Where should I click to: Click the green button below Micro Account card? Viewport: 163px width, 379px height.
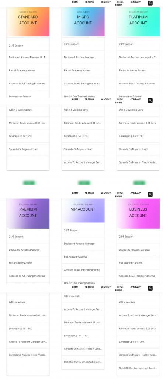click(x=84, y=183)
